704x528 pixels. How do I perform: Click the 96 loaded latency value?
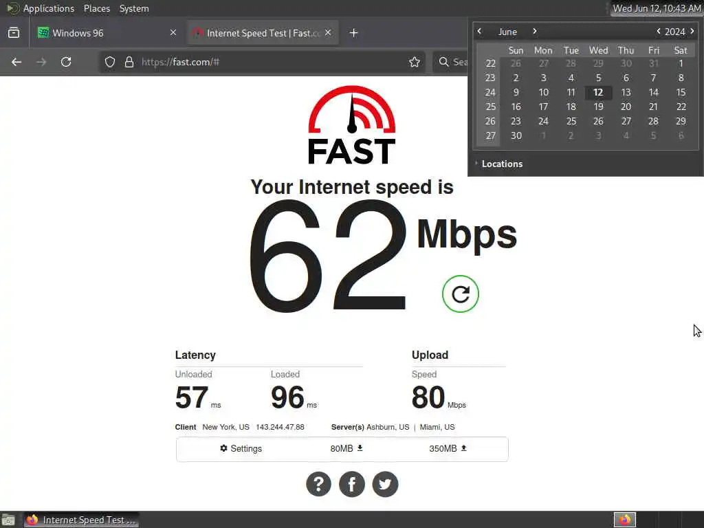[287, 397]
